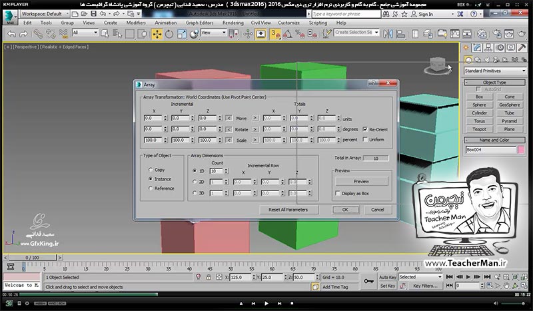The width and height of the screenshot is (533, 311).
Task: Open the Graph Editors menu
Action: [199, 23]
